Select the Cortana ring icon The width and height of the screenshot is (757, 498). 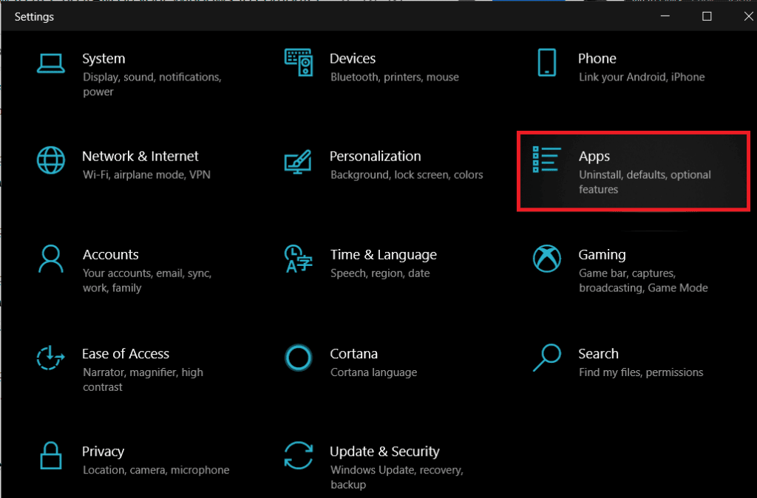[299, 358]
